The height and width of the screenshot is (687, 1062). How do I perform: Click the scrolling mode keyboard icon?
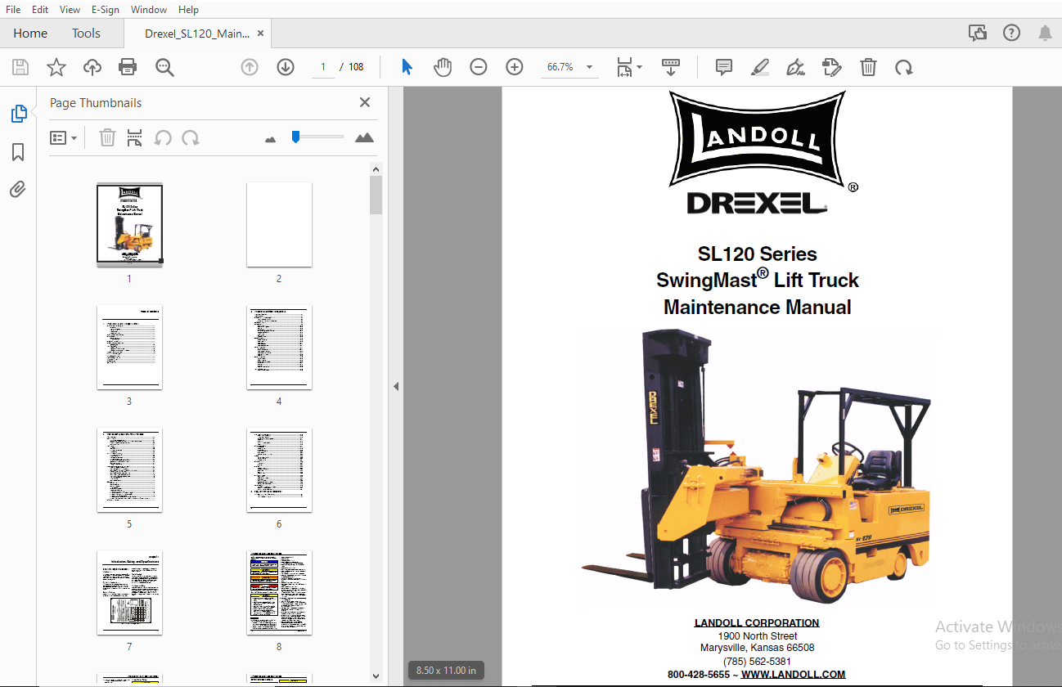tap(671, 67)
